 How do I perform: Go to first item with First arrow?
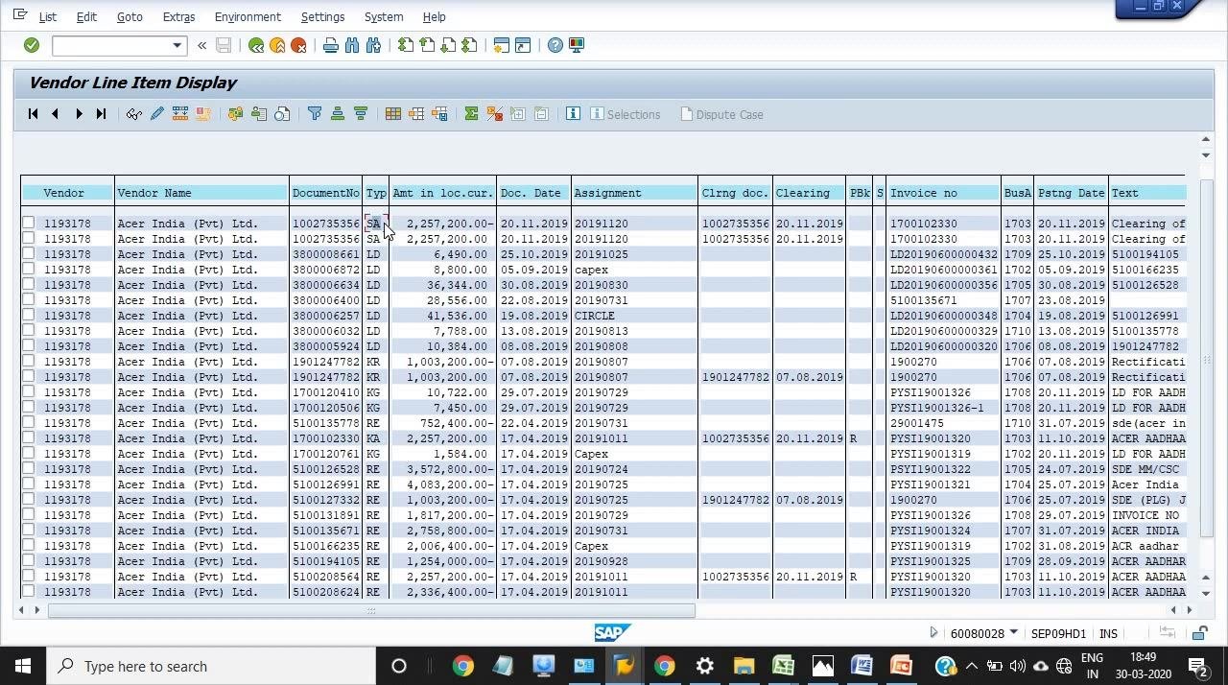[33, 114]
